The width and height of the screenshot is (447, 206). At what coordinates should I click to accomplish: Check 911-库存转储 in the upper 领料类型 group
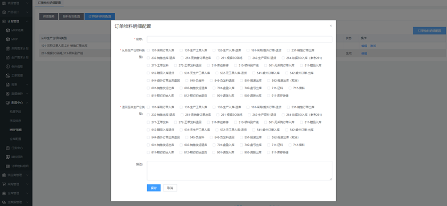(269, 96)
